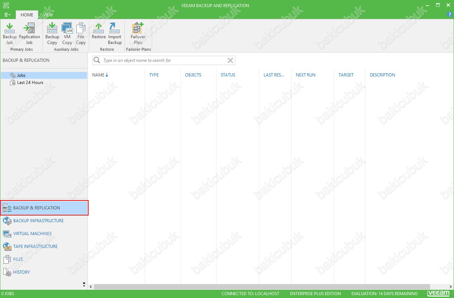The height and width of the screenshot is (298, 454).
Task: Sort jobs by OBJECTS column
Action: pyautogui.click(x=193, y=75)
